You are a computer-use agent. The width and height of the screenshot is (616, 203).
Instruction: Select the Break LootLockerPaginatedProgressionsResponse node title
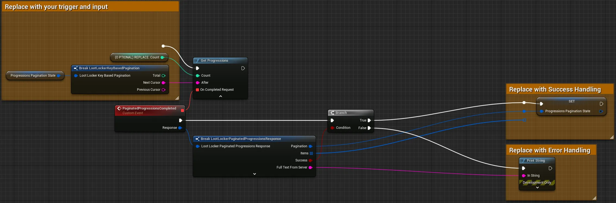[x=241, y=139]
